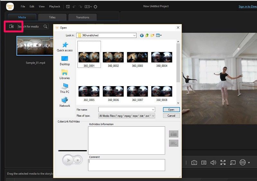Image resolution: width=257 pixels, height=181 pixels.
Task: Select file 360_0006
Action: pyautogui.click(x=113, y=94)
